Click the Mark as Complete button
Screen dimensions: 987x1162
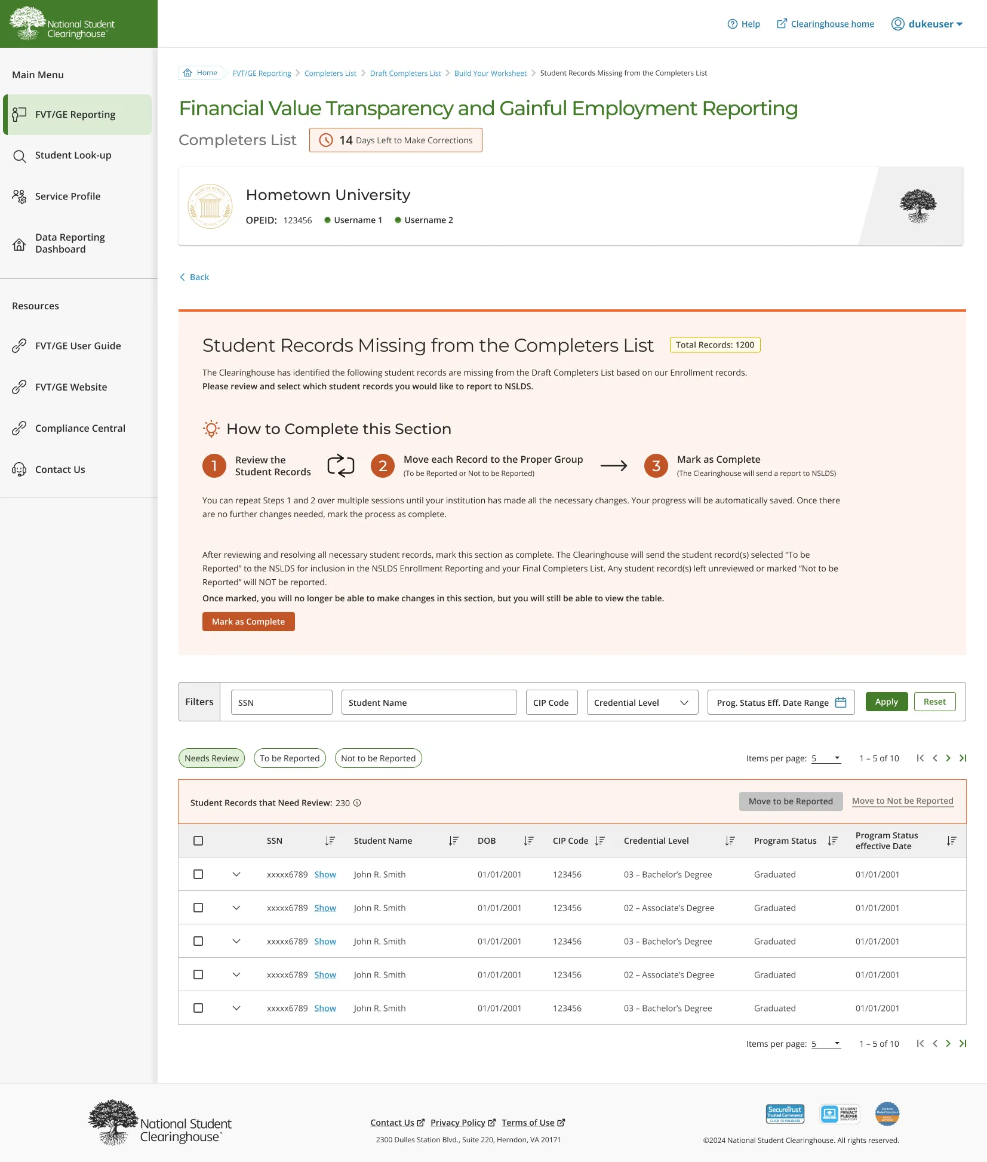[x=248, y=622]
